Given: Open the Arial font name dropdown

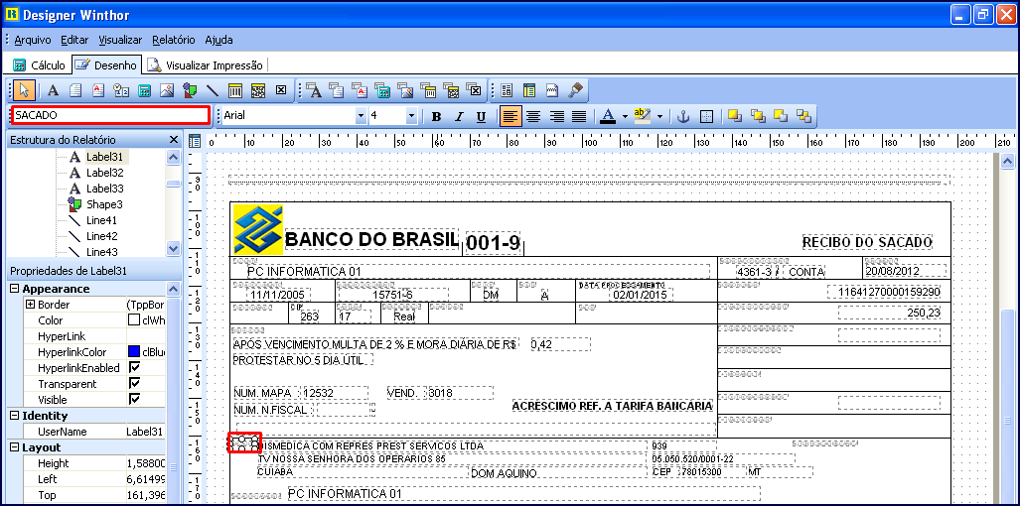Looking at the screenshot, I should (x=362, y=116).
